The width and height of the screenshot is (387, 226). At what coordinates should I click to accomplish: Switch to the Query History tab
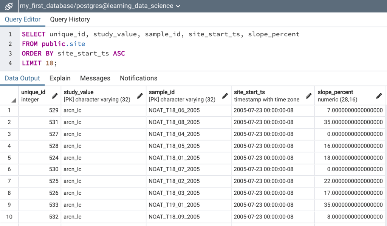tap(70, 20)
